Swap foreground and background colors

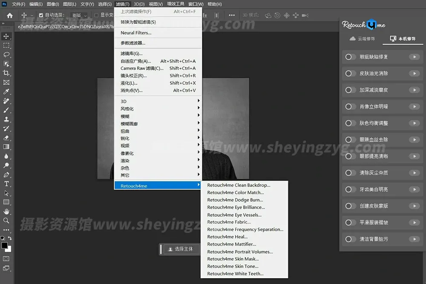coord(10,238)
